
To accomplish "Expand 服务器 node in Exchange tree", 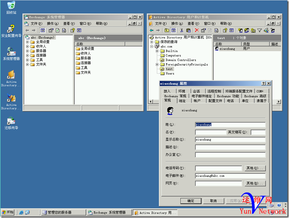I will click(27, 51).
